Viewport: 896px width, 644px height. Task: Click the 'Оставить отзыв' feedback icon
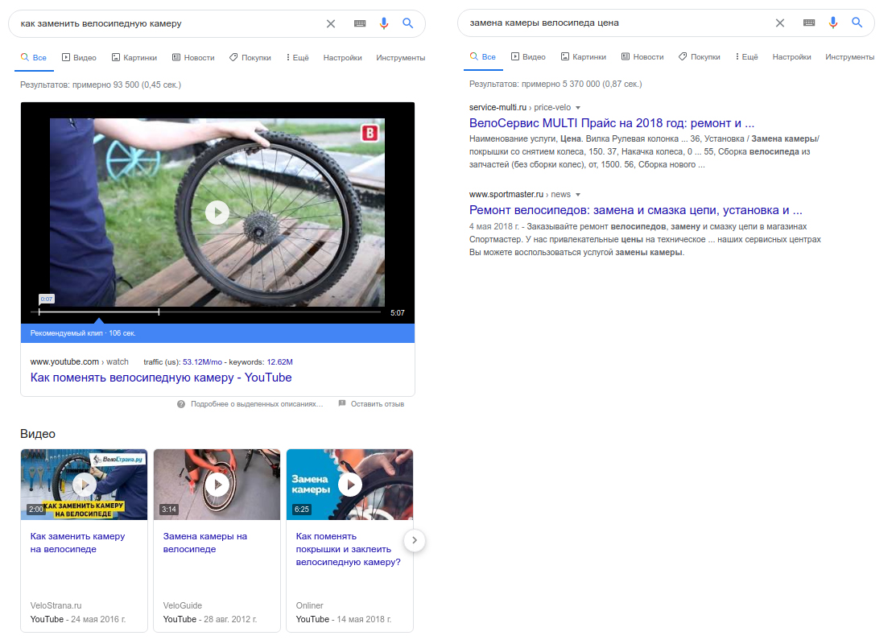click(342, 403)
